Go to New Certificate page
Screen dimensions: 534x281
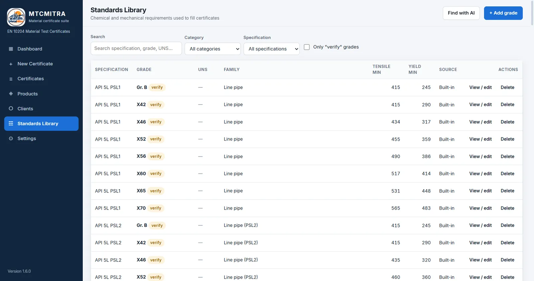[41, 64]
